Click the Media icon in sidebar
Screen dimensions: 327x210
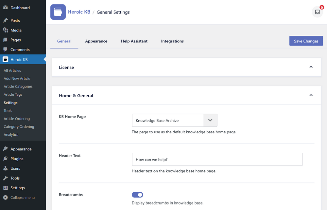[x=6, y=30]
